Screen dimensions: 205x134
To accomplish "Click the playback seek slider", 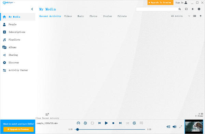I will pos(110,130).
